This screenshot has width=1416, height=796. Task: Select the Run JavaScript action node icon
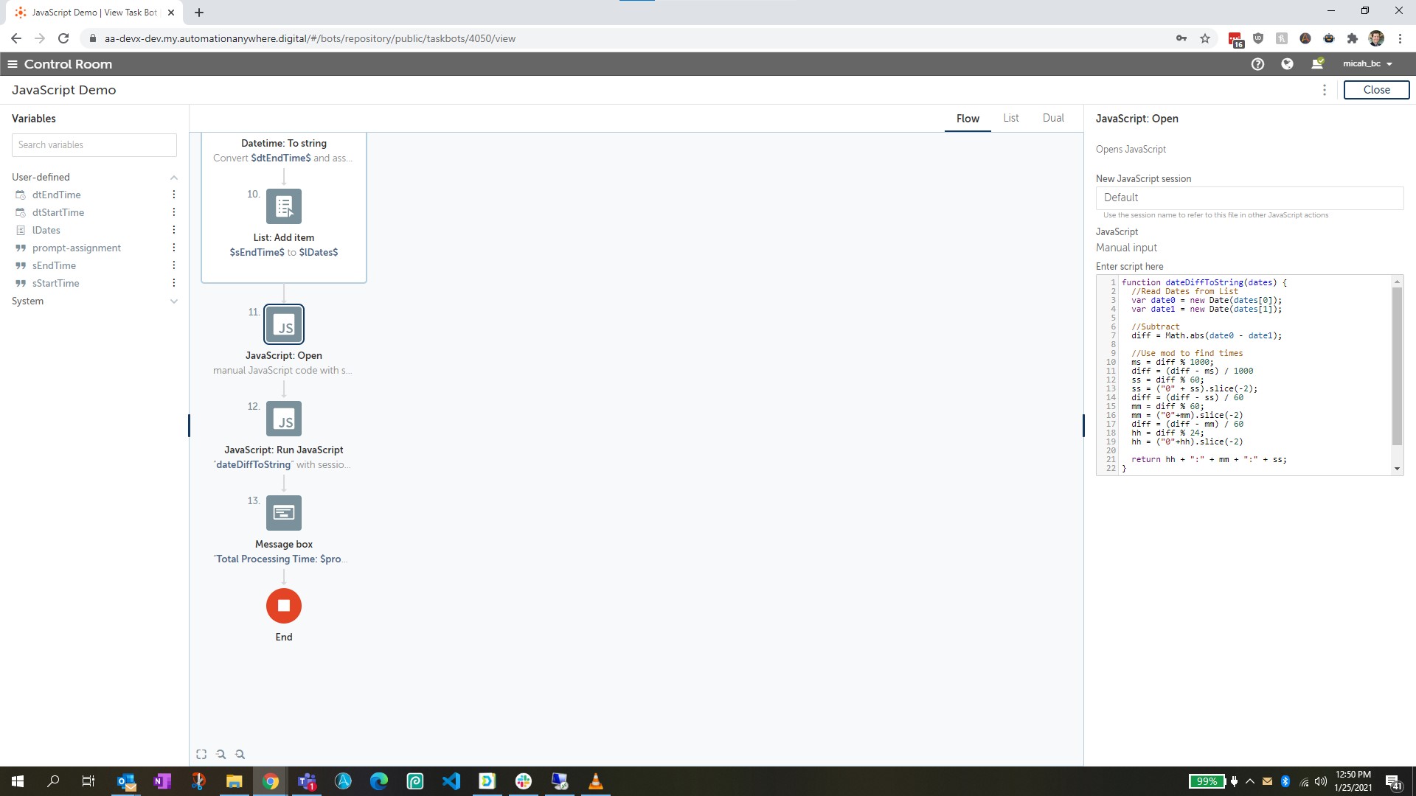point(284,419)
